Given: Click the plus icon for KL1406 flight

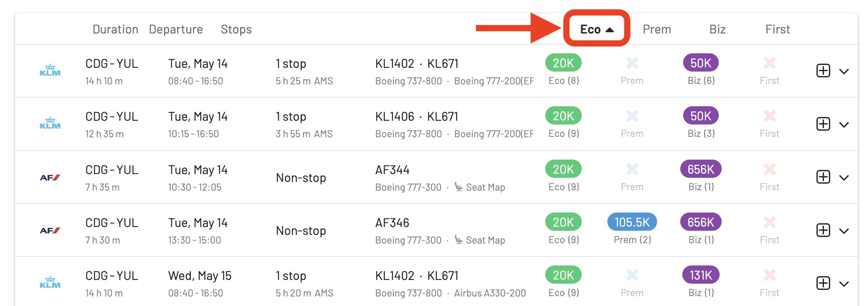Looking at the screenshot, I should [x=823, y=124].
